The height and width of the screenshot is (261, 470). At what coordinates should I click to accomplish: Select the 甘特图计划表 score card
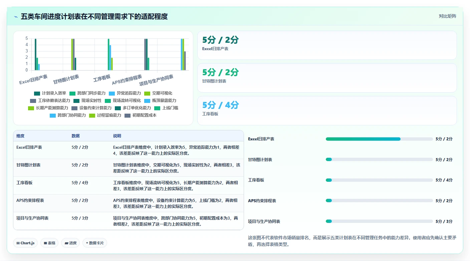(x=327, y=78)
